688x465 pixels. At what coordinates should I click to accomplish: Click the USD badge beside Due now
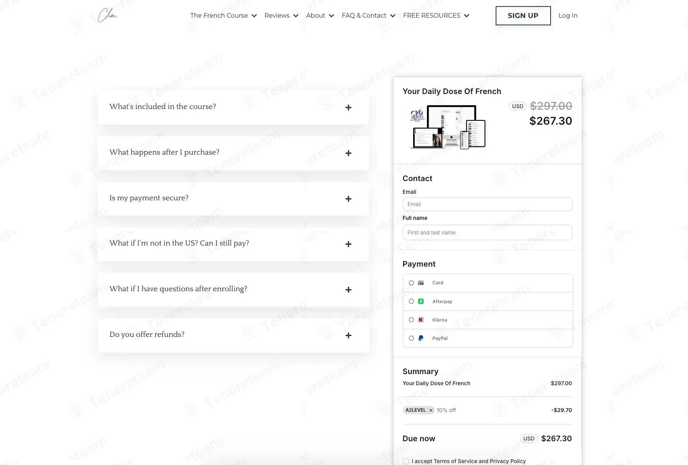(x=529, y=439)
